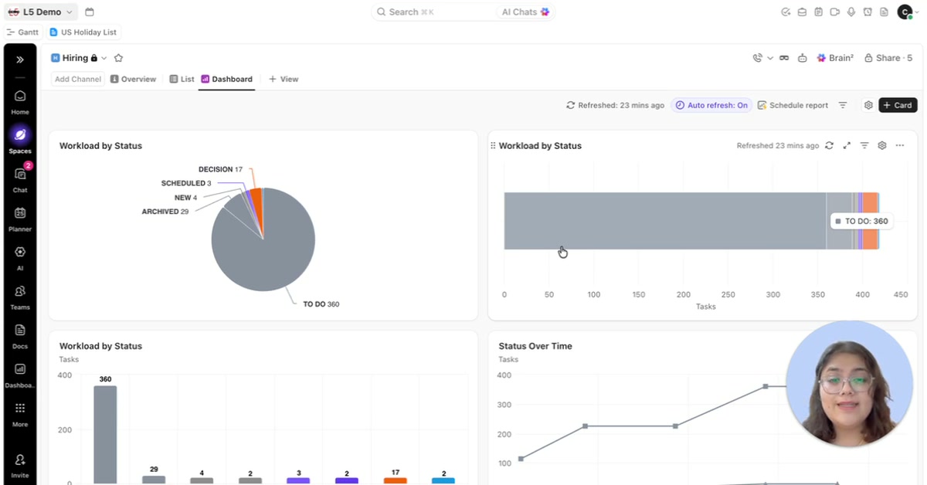This screenshot has height=485, width=927.
Task: Add a new card with + Card
Action: point(898,105)
